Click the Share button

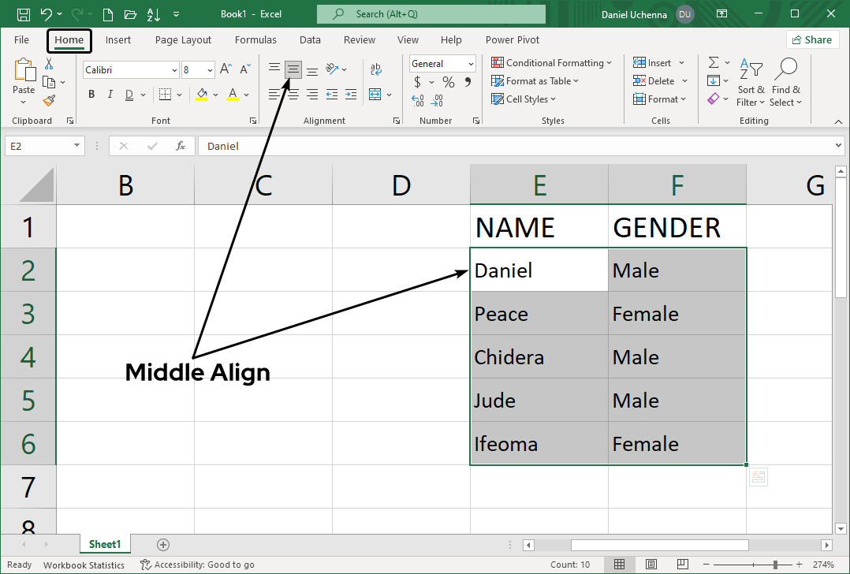(x=811, y=39)
